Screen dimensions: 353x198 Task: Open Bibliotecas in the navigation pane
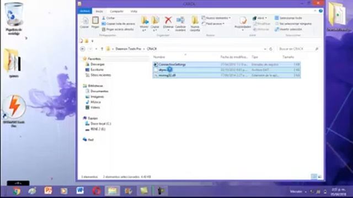(x=95, y=86)
